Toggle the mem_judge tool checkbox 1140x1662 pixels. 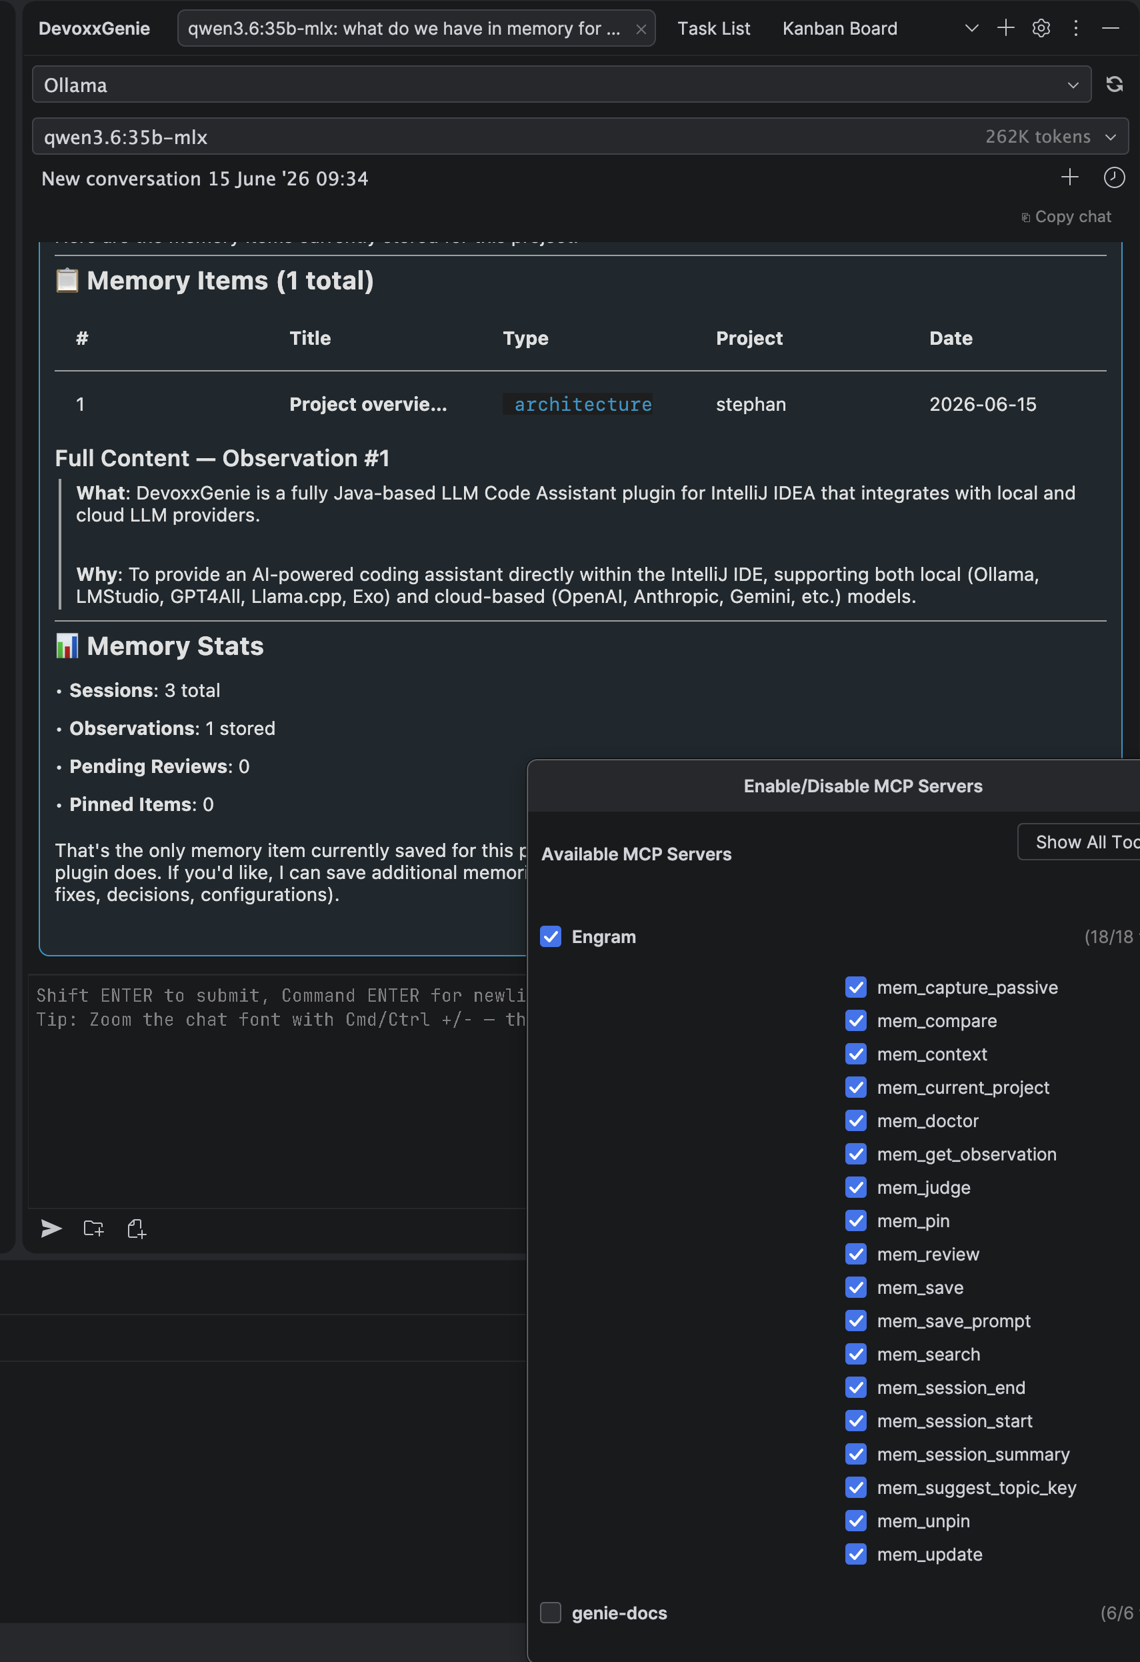855,1187
